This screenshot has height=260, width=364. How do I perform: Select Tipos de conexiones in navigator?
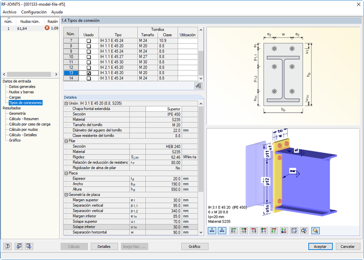[x=25, y=103]
